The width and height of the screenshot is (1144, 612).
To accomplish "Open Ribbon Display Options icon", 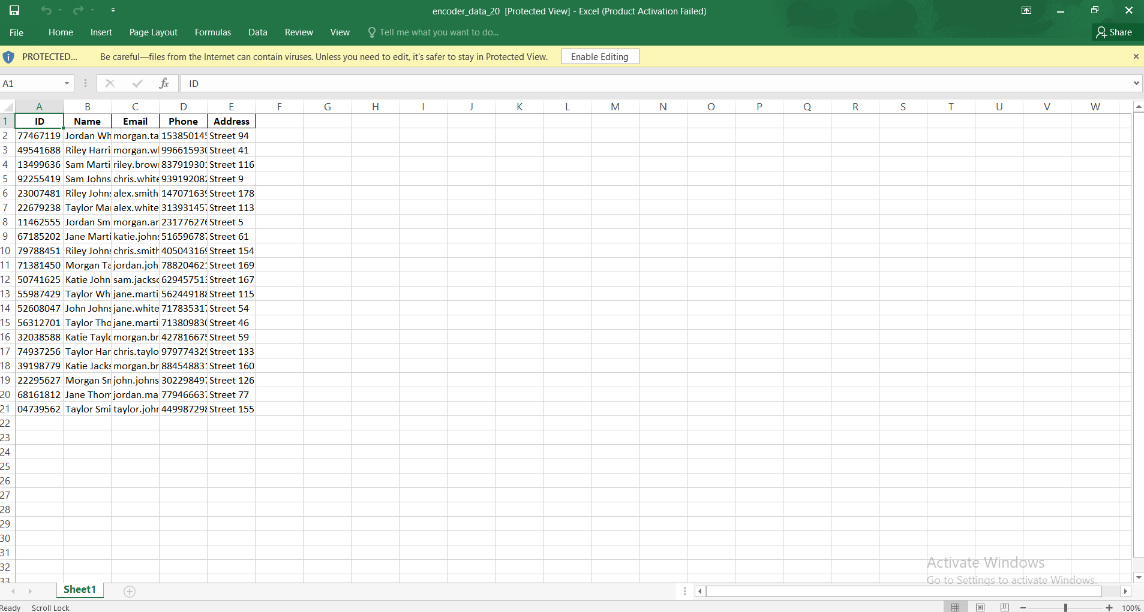I will 1026,10.
